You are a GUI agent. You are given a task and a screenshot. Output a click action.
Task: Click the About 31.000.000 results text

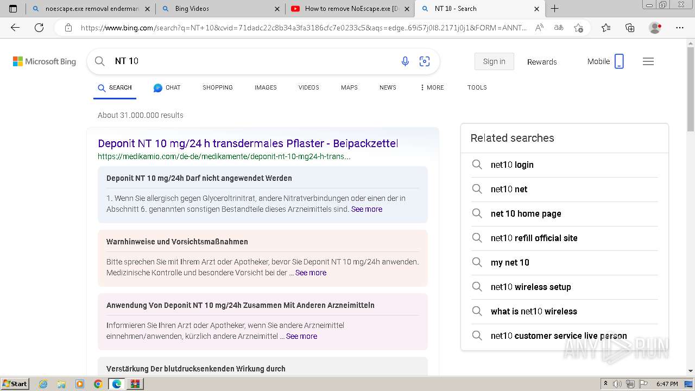pos(141,115)
